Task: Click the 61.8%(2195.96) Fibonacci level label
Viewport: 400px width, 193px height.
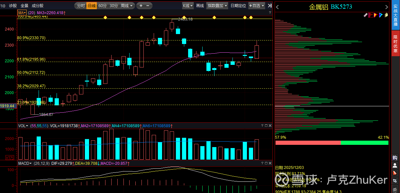Action: tap(31, 59)
